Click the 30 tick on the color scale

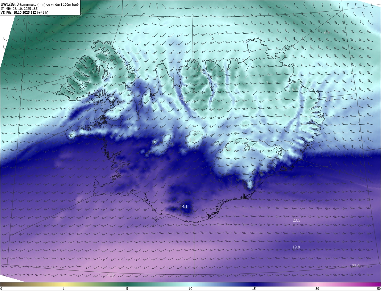pyautogui.click(x=317, y=289)
